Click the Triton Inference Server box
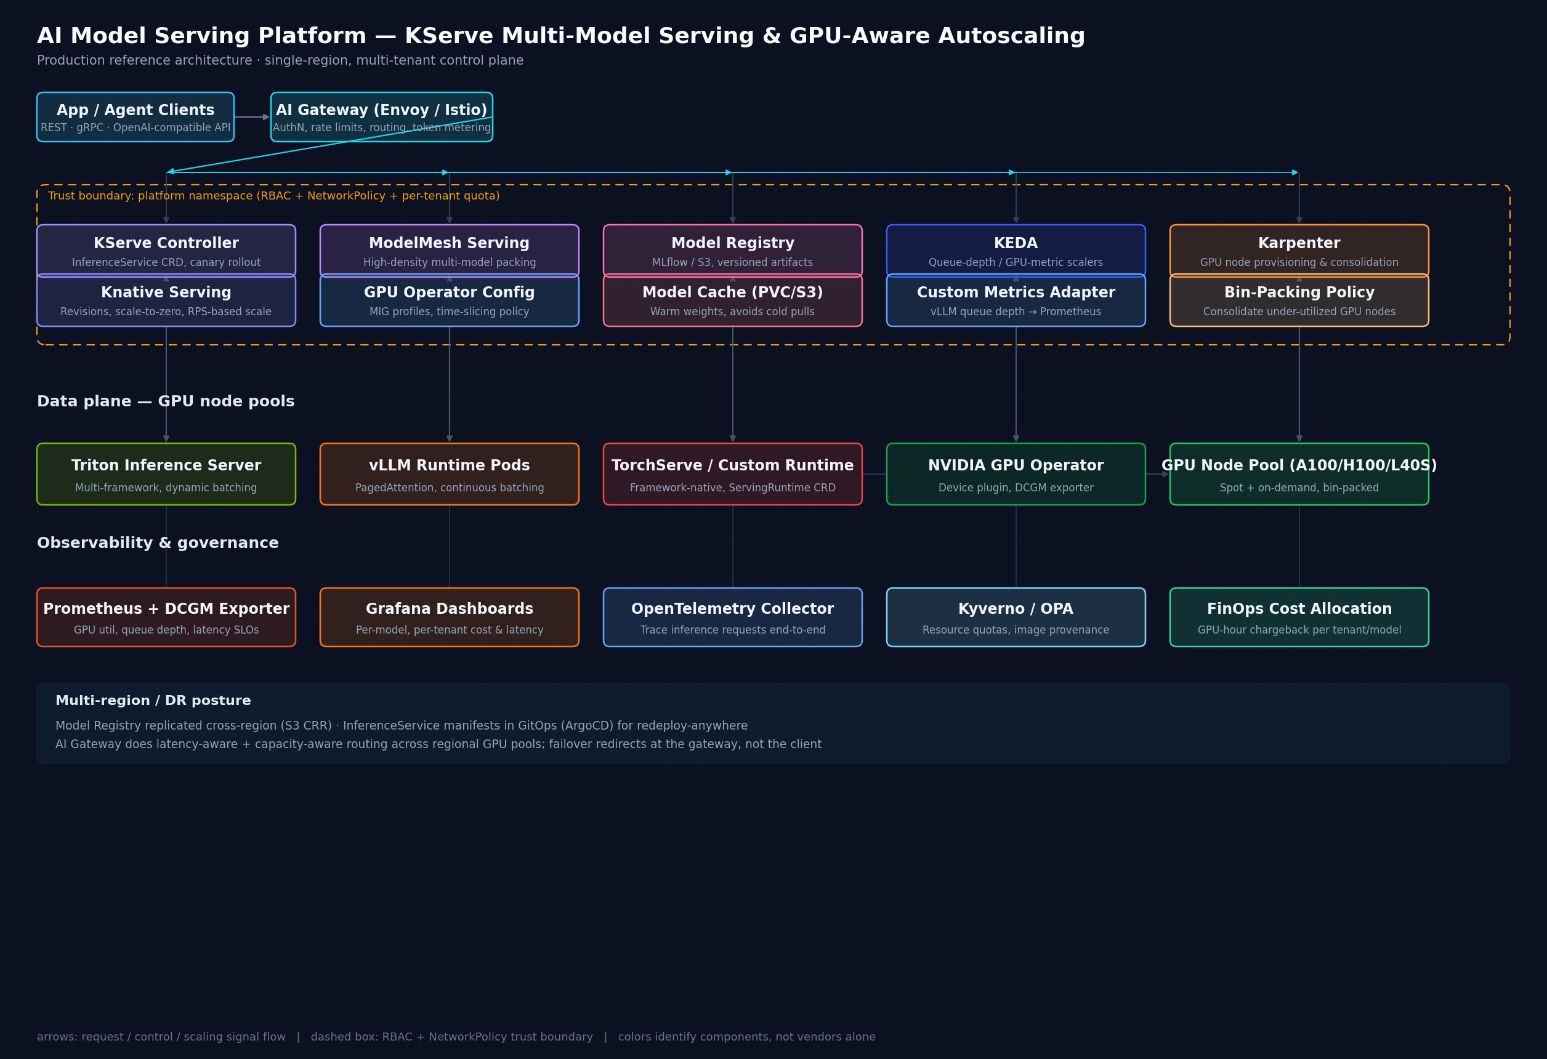The width and height of the screenshot is (1547, 1059). [166, 474]
